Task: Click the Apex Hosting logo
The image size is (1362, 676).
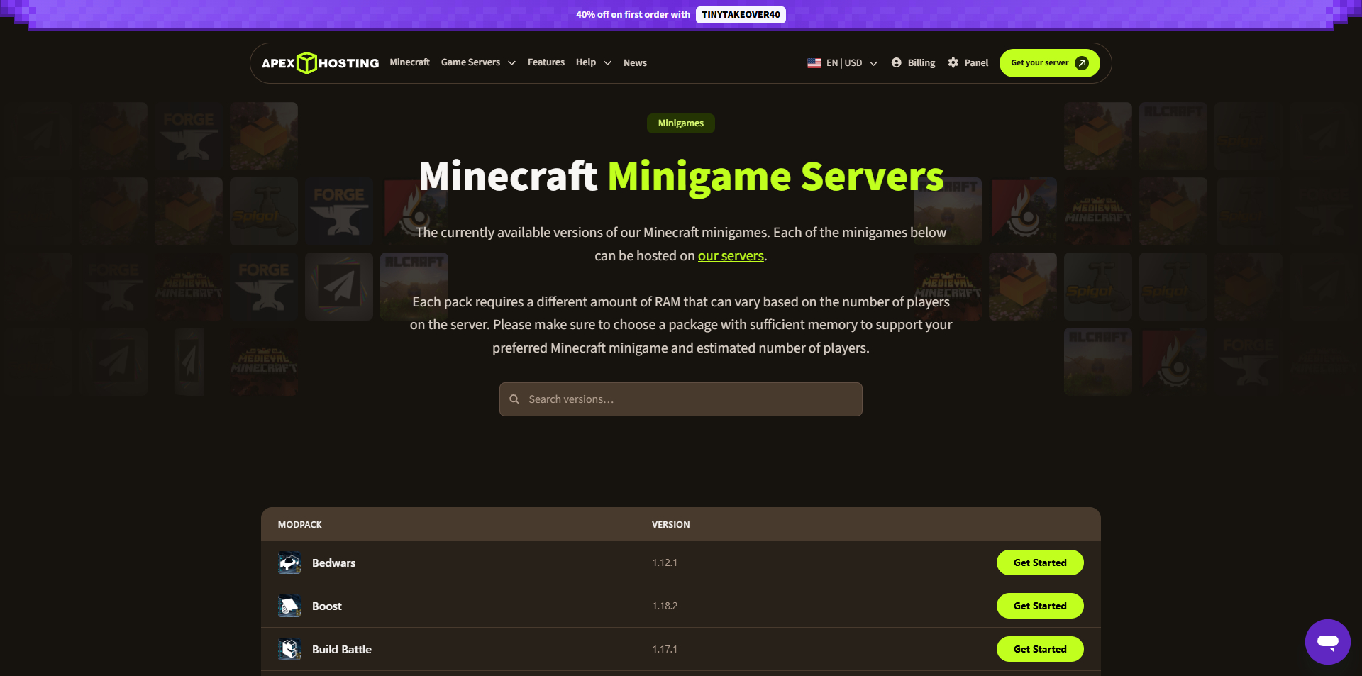Action: tap(320, 63)
